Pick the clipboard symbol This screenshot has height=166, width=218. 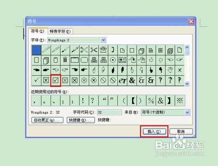55,60
